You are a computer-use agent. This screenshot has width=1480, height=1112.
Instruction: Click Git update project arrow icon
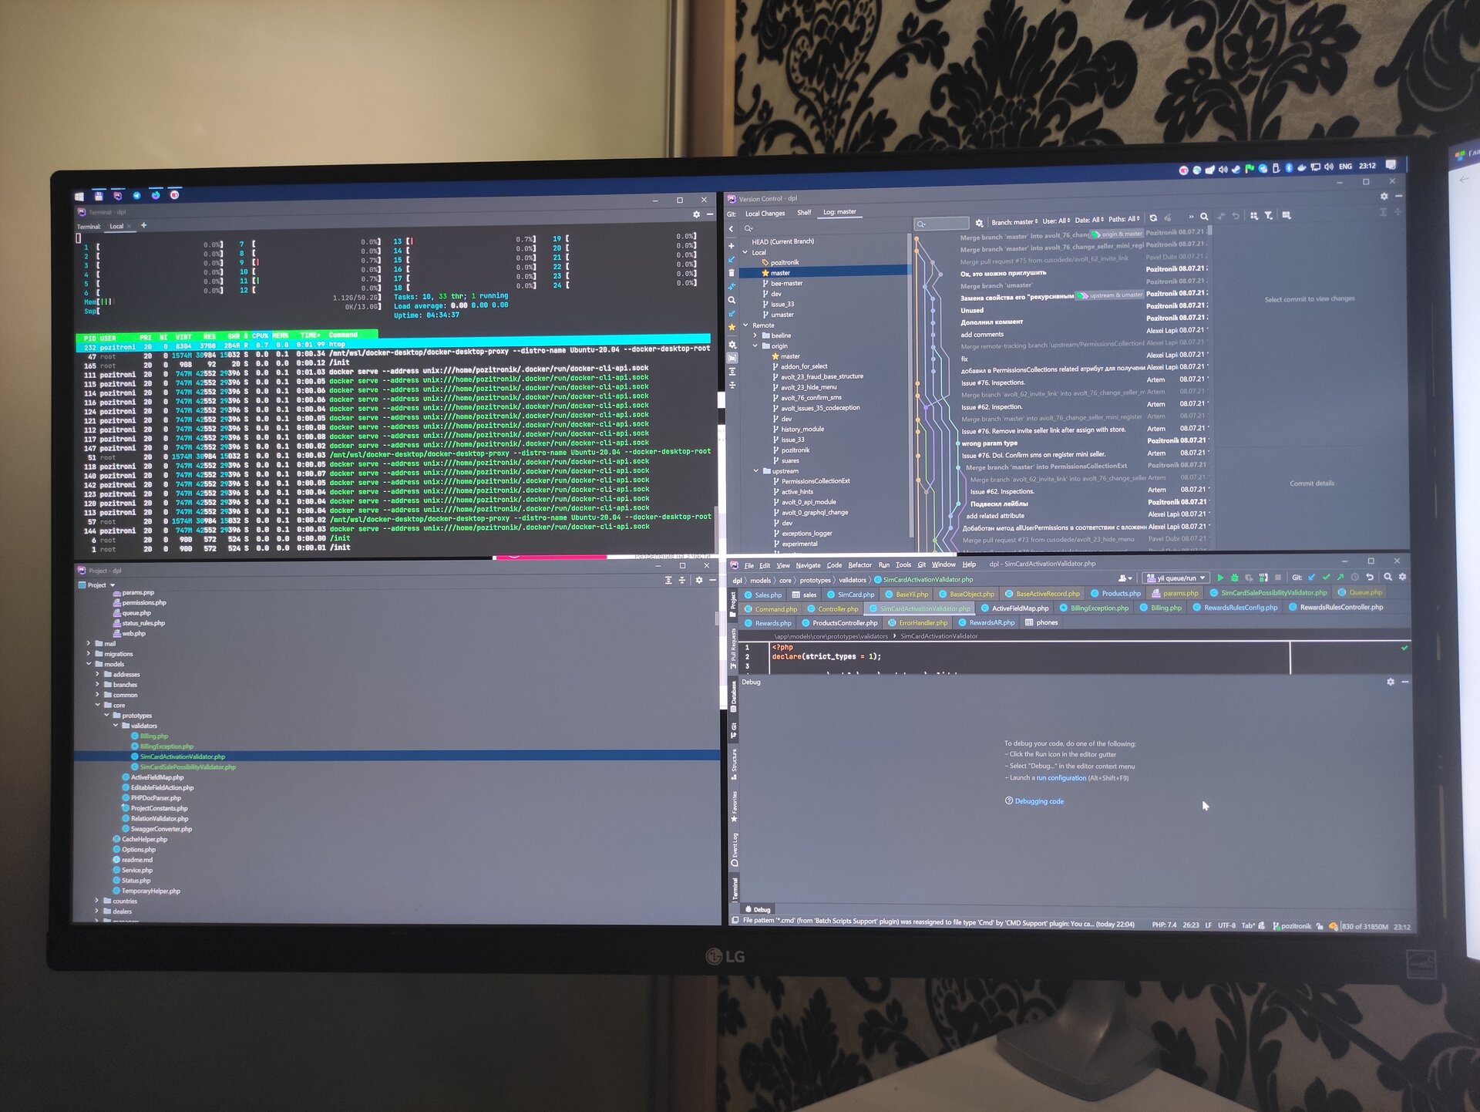[1312, 577]
